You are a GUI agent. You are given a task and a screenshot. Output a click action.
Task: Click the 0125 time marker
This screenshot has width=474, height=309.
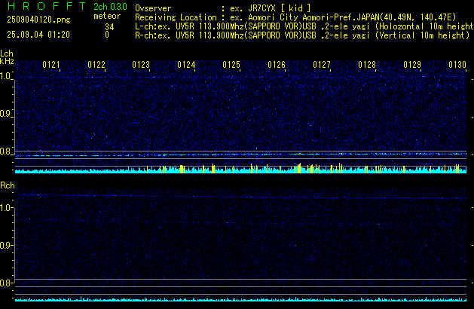point(231,65)
